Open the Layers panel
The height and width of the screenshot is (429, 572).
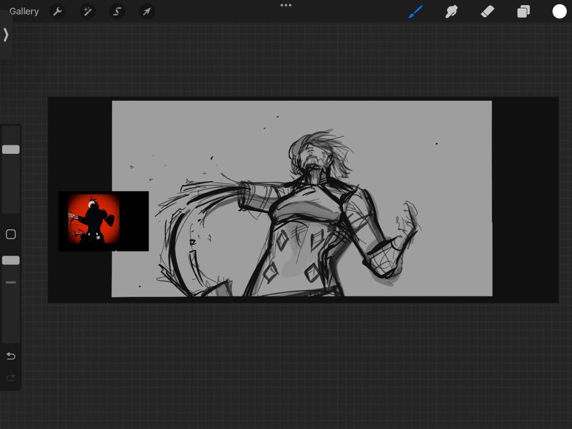tap(523, 11)
